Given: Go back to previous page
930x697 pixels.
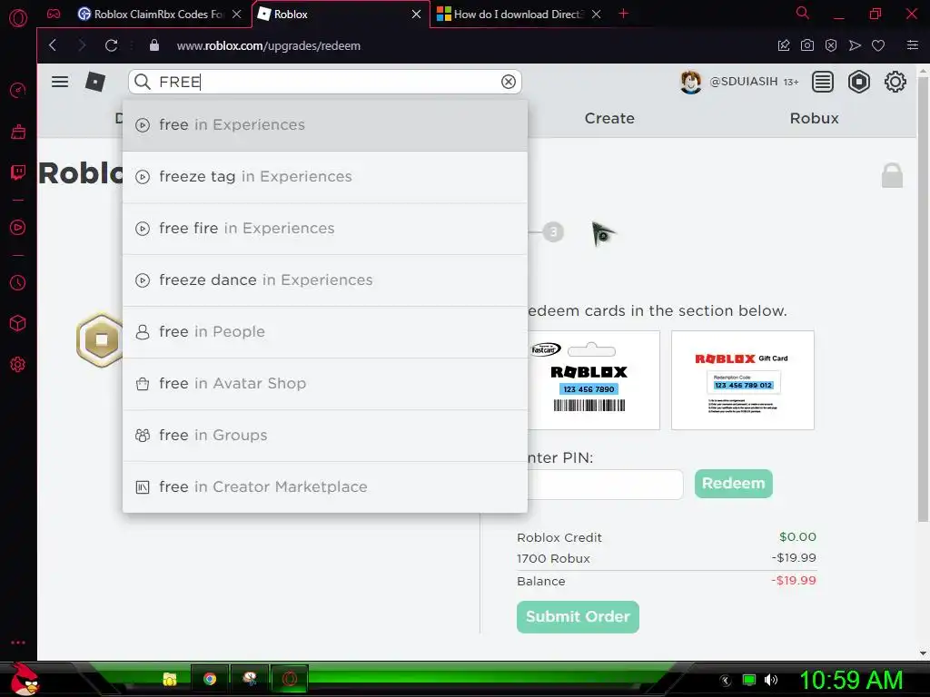Looking at the screenshot, I should 53,45.
